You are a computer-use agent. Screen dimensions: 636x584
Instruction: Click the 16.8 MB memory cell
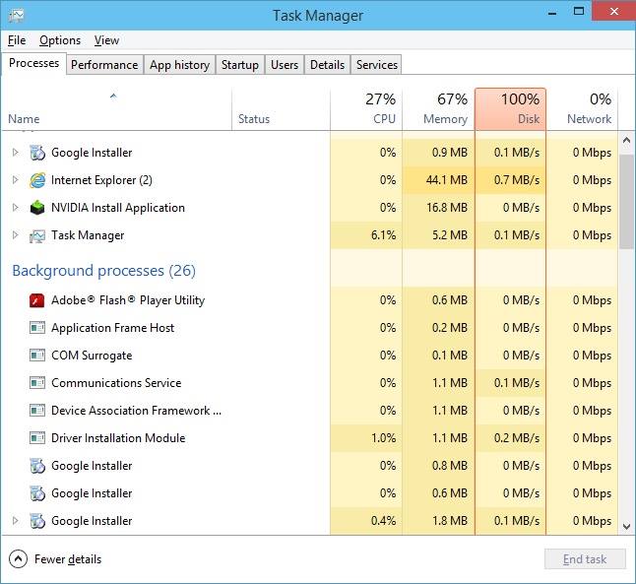pyautogui.click(x=438, y=208)
